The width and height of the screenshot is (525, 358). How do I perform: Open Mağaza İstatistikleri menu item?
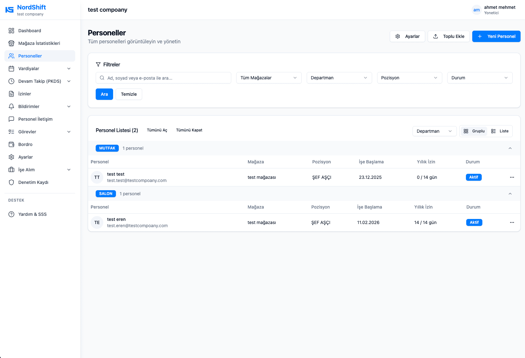[x=40, y=43]
